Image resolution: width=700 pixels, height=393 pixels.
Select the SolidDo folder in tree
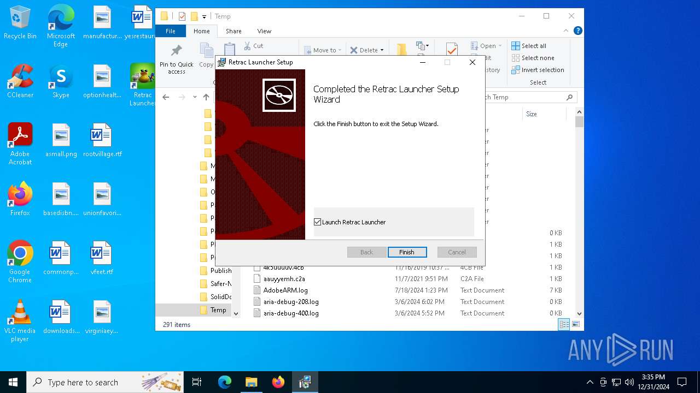[x=221, y=297]
